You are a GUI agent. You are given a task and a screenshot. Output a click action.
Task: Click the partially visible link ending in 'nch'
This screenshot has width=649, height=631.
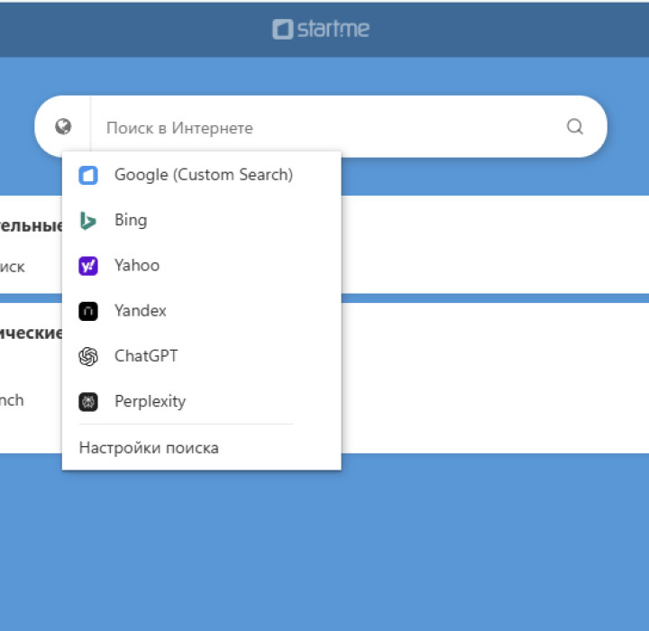[12, 400]
